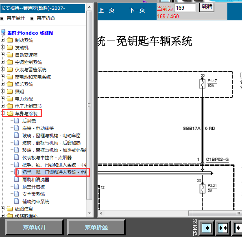The height and width of the screenshot is (237, 242).
Task: Expand the 电力分配 folder node
Action: [2, 99]
